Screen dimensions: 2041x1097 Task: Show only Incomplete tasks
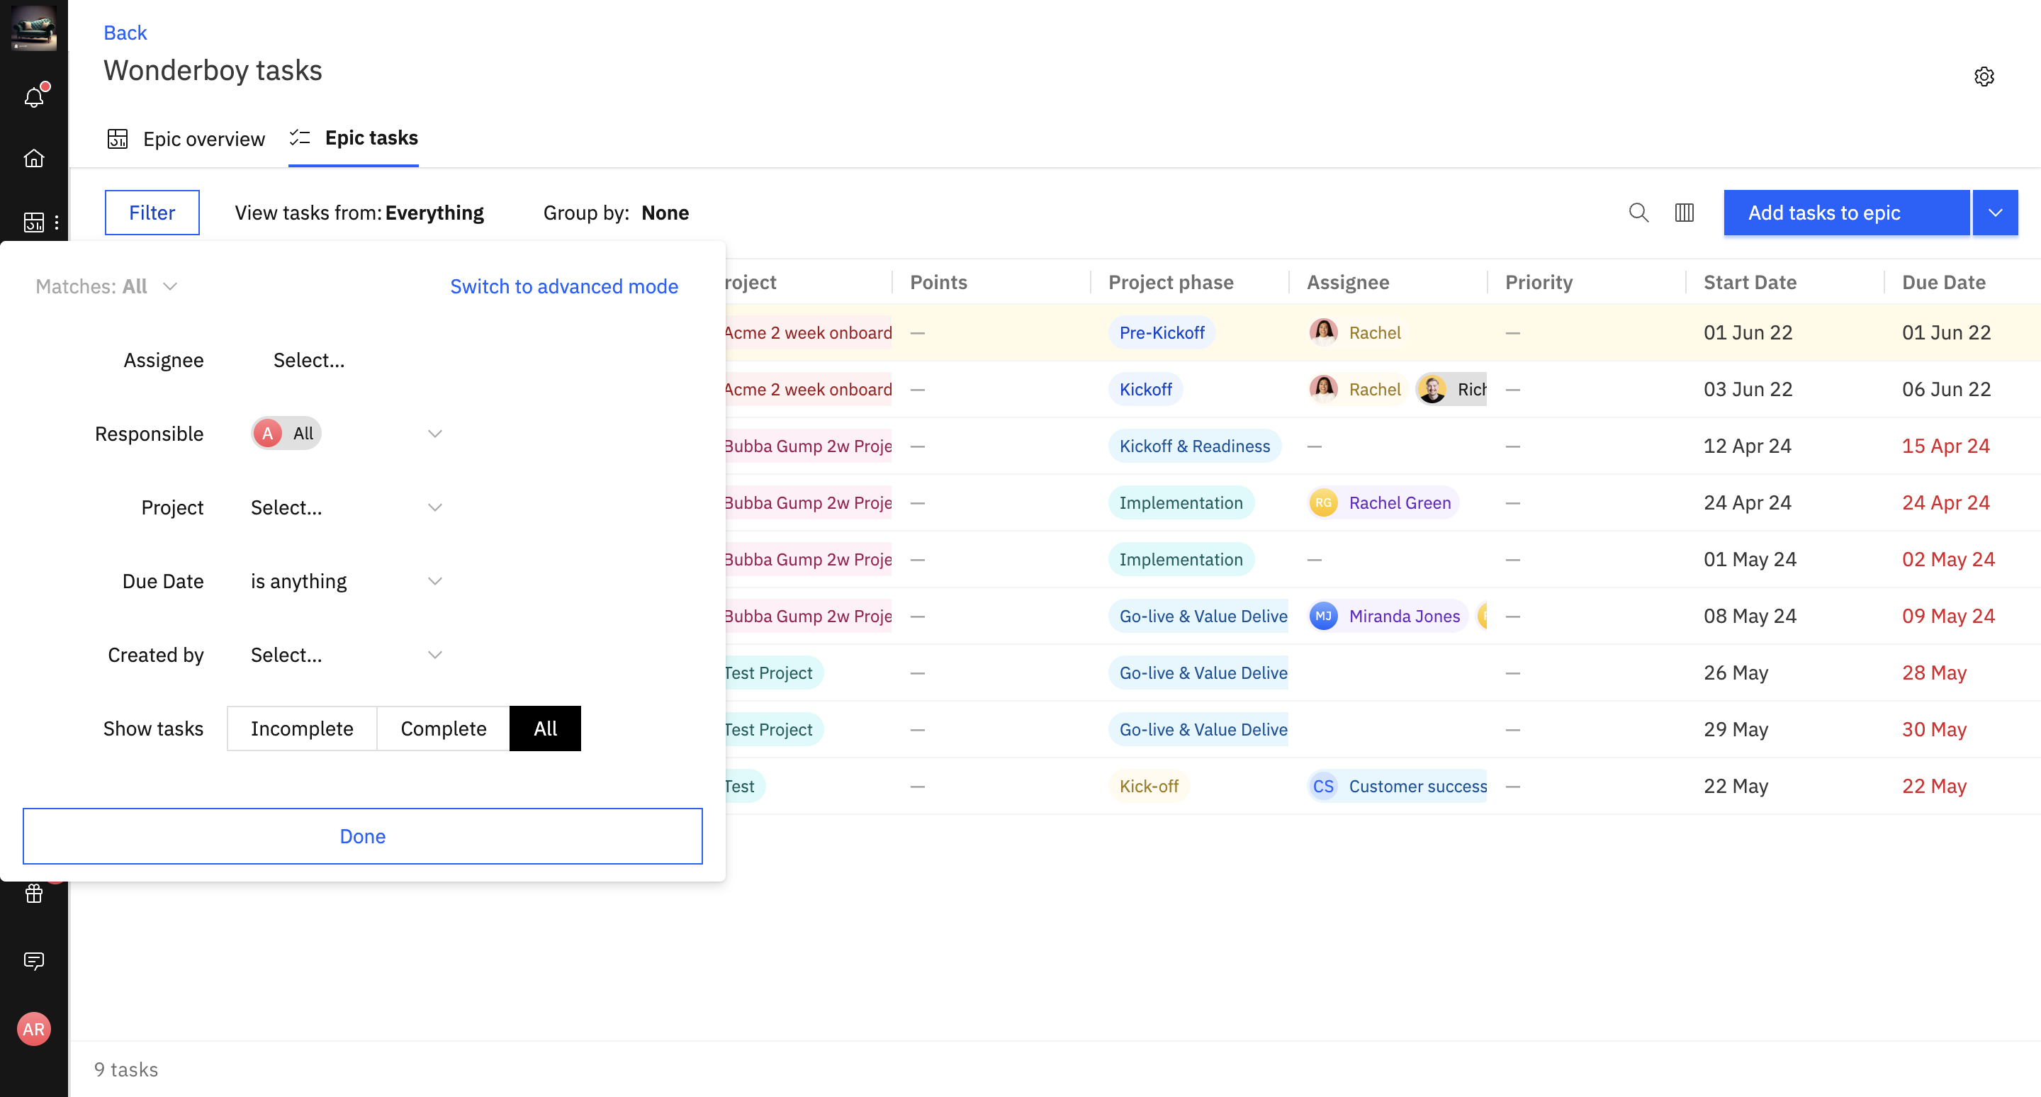click(302, 728)
